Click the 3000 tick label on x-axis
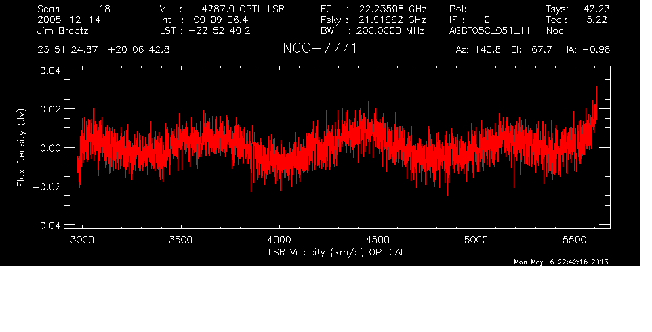The image size is (652, 332). (x=83, y=240)
